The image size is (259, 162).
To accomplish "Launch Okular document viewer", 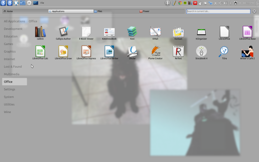I will pyautogui.click(x=132, y=52).
